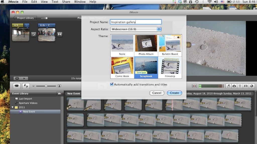This screenshot has height=144, width=257.
Task: Select the 6.8s project clip thumbnail
Action: 47,34
